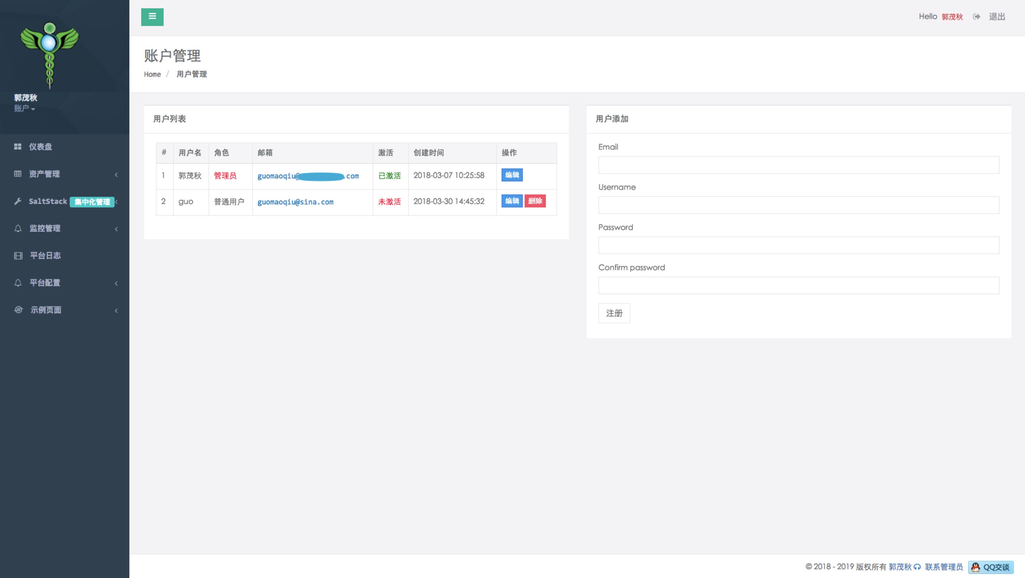Screen dimensions: 1025x578
Task: Click the table icon beside 资产管理
Action: click(x=17, y=174)
